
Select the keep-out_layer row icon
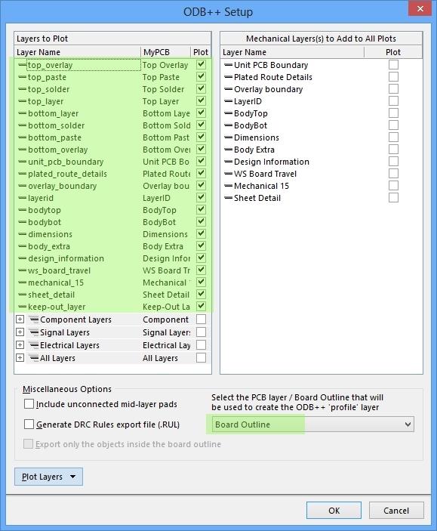[22, 307]
